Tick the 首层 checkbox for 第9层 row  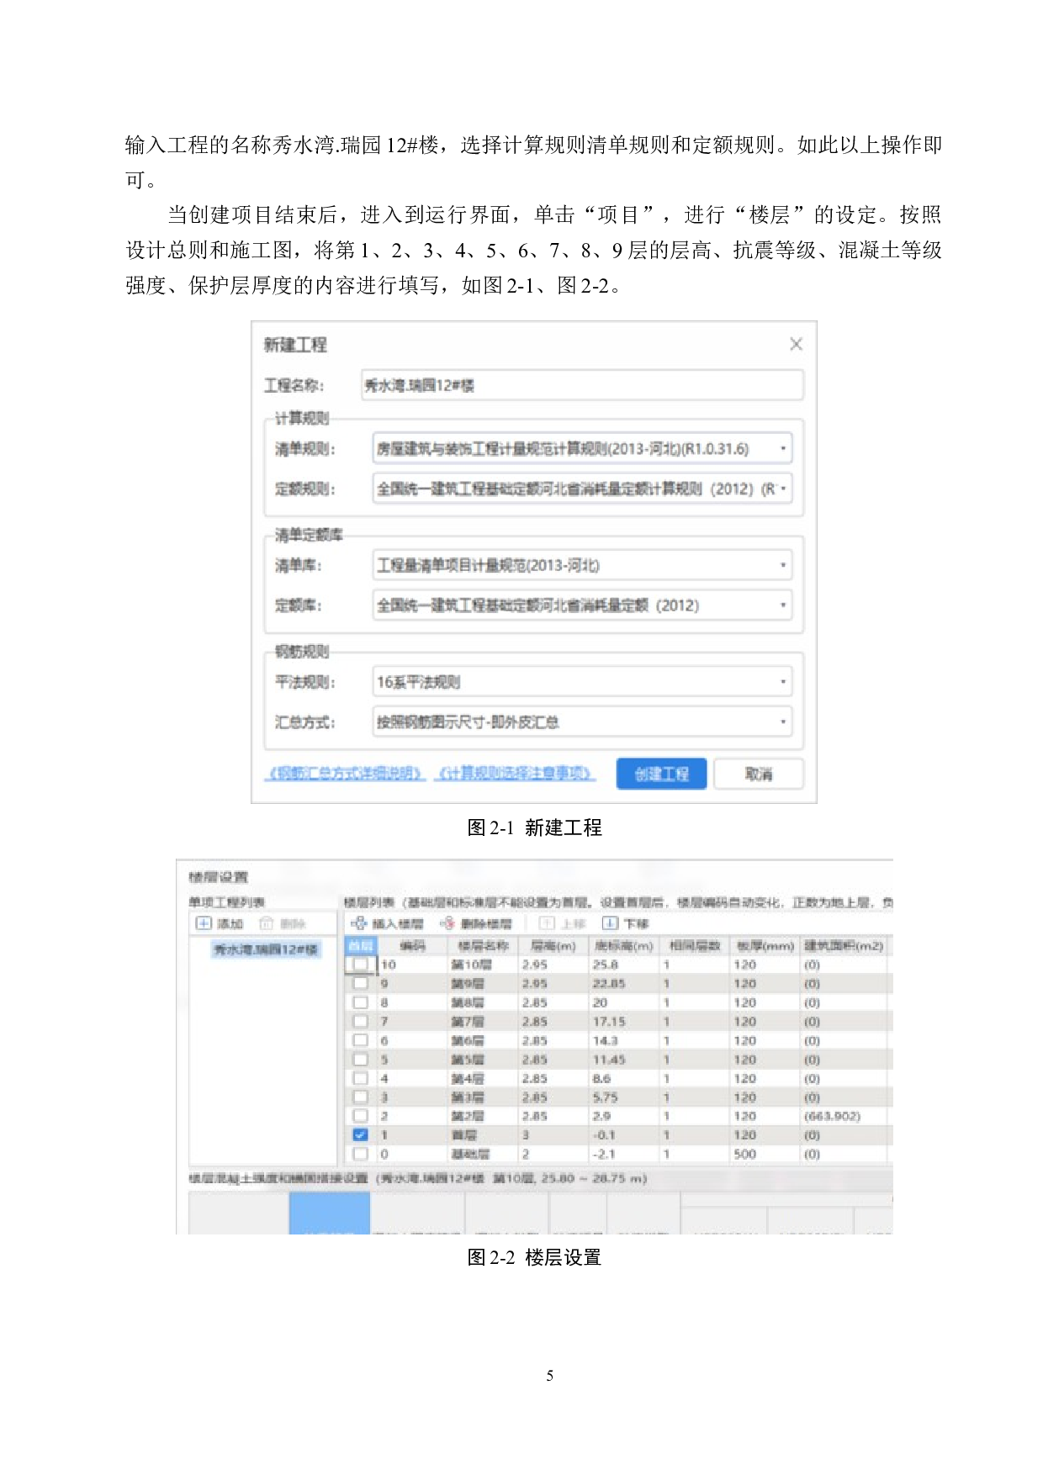click(360, 983)
